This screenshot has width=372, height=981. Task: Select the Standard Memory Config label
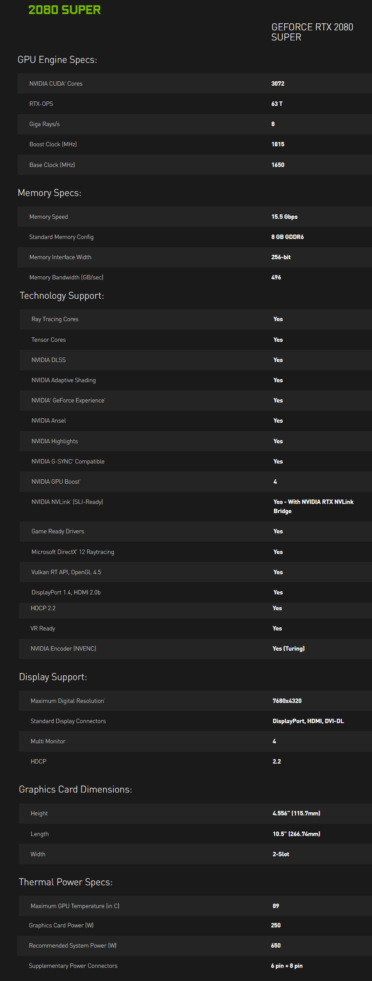click(x=61, y=237)
